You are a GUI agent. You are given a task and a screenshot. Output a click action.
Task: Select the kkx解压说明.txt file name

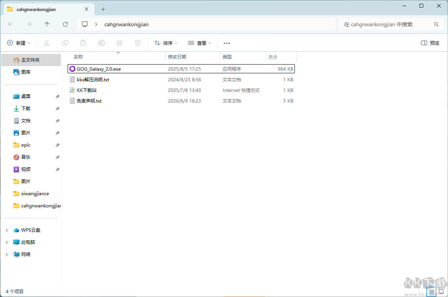pyautogui.click(x=93, y=80)
